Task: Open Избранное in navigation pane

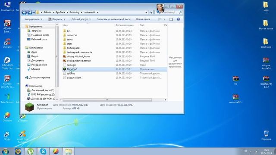Action: pyautogui.click(x=35, y=26)
